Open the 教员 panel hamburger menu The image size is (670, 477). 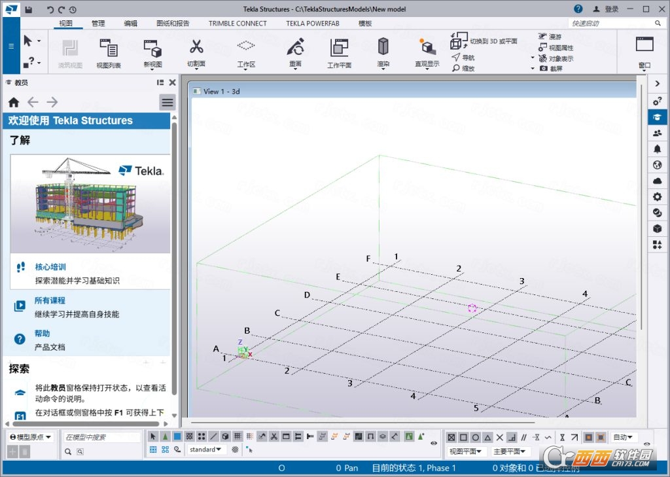(x=167, y=102)
